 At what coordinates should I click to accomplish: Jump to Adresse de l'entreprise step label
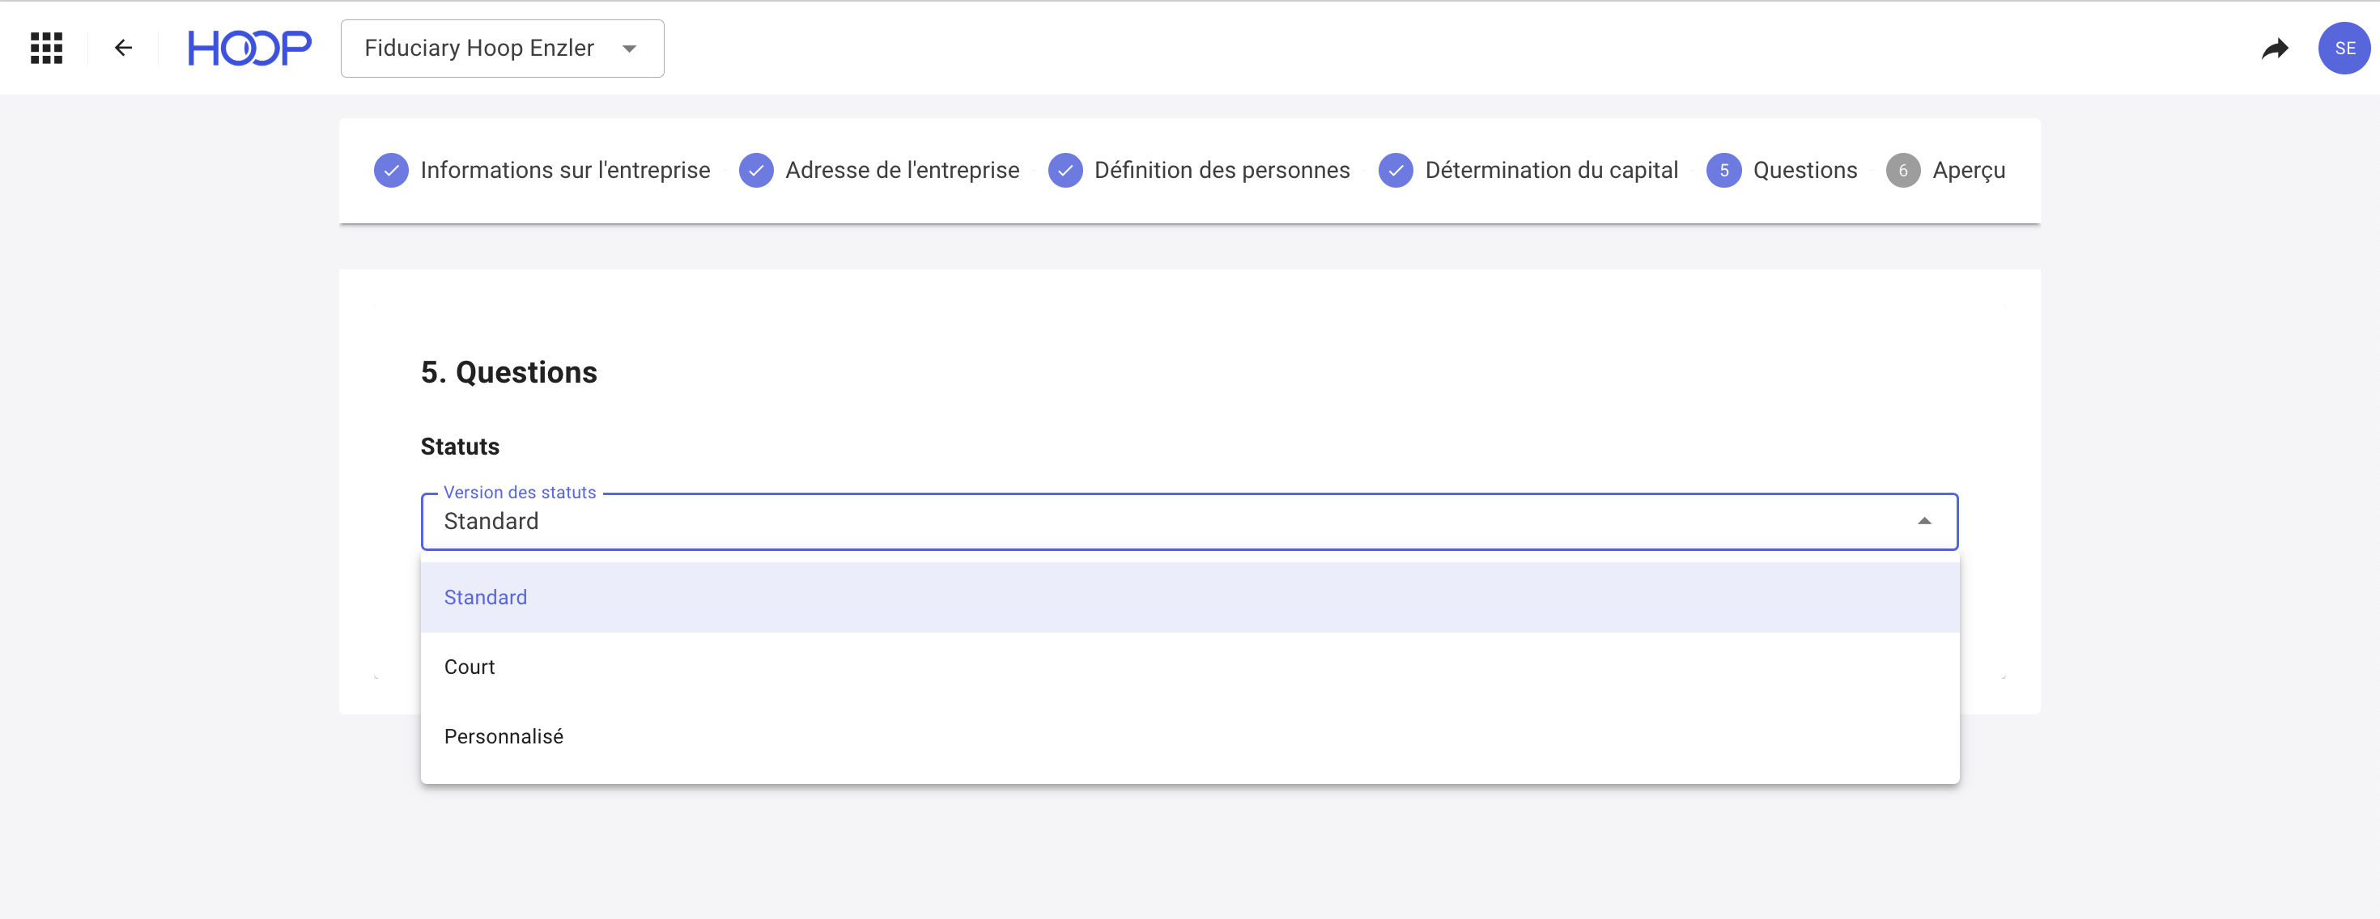(902, 171)
